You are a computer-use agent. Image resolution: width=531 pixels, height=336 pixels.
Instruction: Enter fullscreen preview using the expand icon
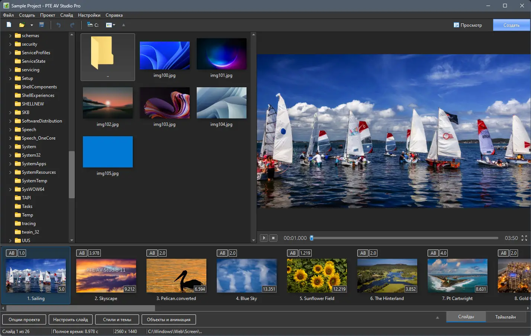[524, 238]
